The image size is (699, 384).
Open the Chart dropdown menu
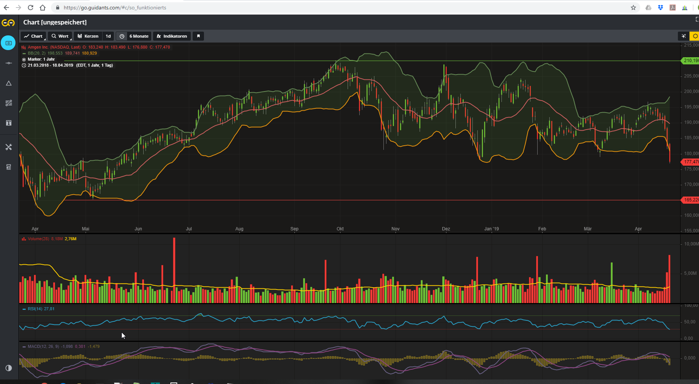33,36
